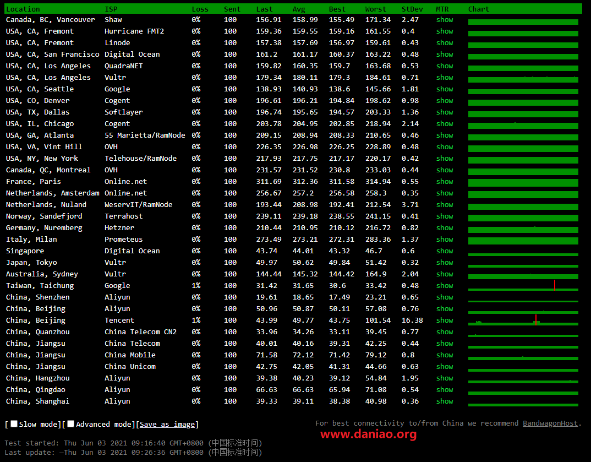
Task: Show MTR for Nuremberg Hetzner
Action: pos(445,228)
